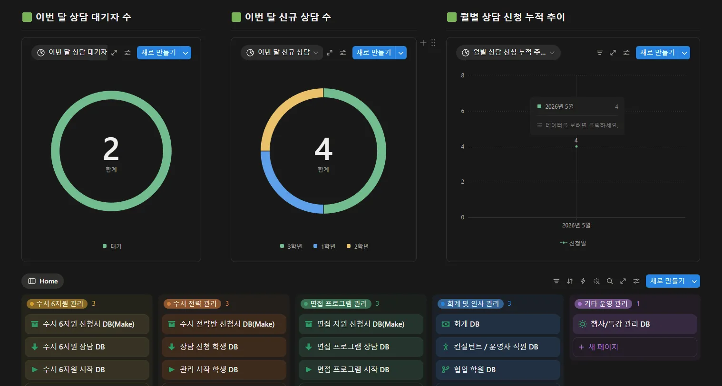Open 면접 프로그램 상담 DB card
This screenshot has height=386, width=722.
tap(361, 347)
